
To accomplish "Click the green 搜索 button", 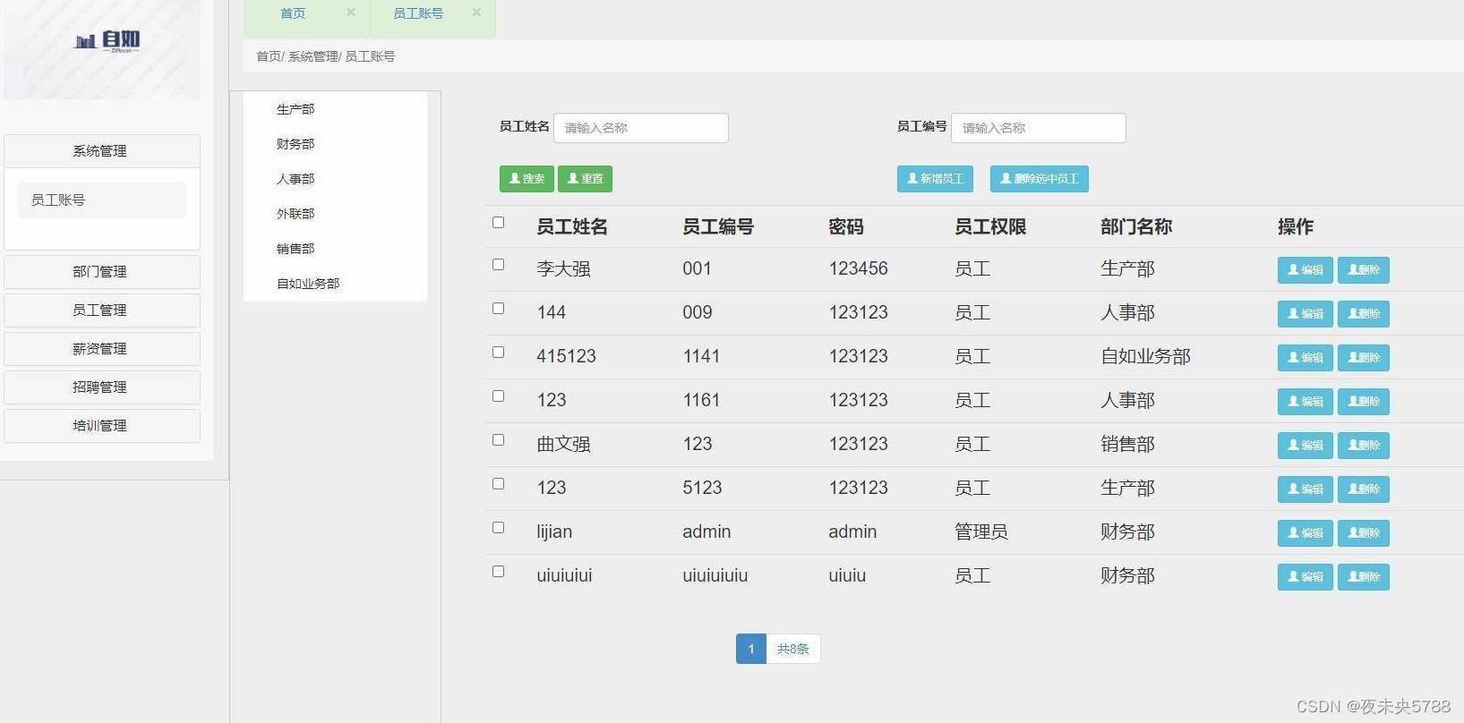I will (527, 179).
